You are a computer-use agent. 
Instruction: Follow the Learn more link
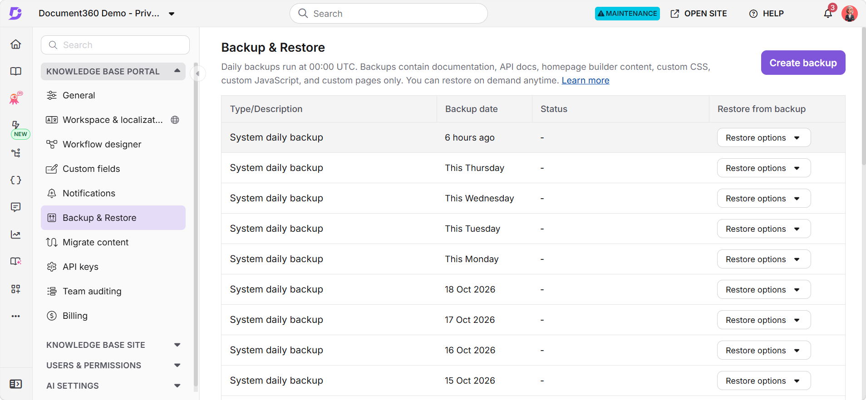(x=586, y=80)
